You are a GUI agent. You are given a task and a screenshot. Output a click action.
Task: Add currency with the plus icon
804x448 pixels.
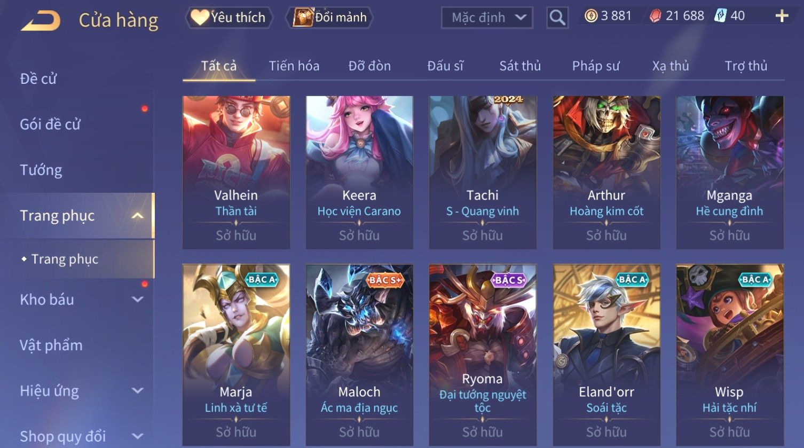pyautogui.click(x=782, y=16)
